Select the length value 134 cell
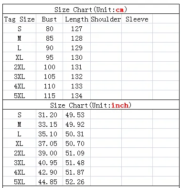Screen dimensions: 181x188 (76, 96)
